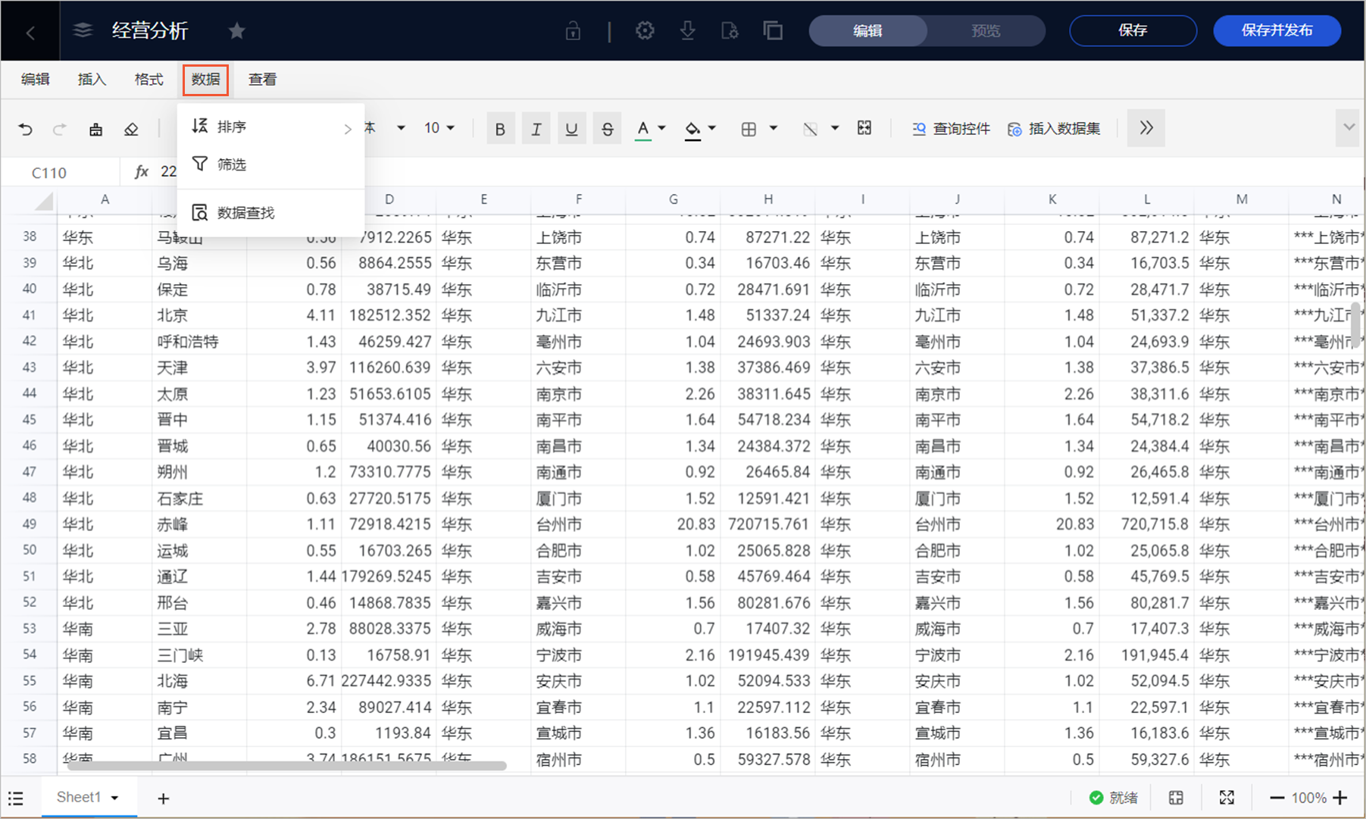The width and height of the screenshot is (1366, 819).
Task: Undo the last action
Action: (x=25, y=129)
